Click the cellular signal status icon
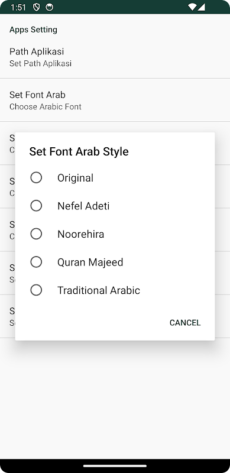Image resolution: width=230 pixels, height=473 pixels. pyautogui.click(x=202, y=7)
